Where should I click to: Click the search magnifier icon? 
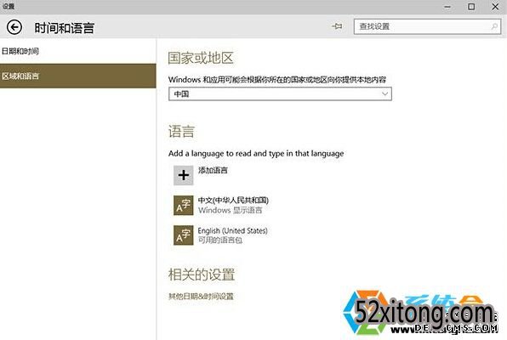(x=494, y=26)
